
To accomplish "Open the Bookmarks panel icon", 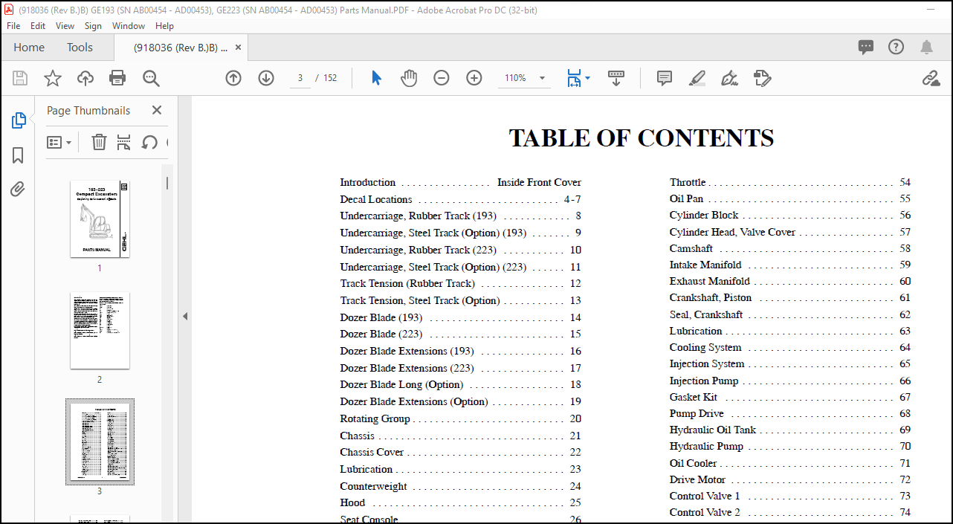I will click(x=19, y=155).
